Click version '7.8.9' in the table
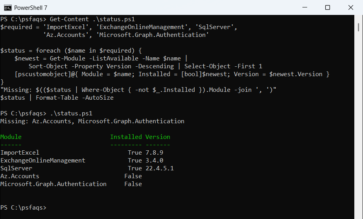 pos(154,153)
